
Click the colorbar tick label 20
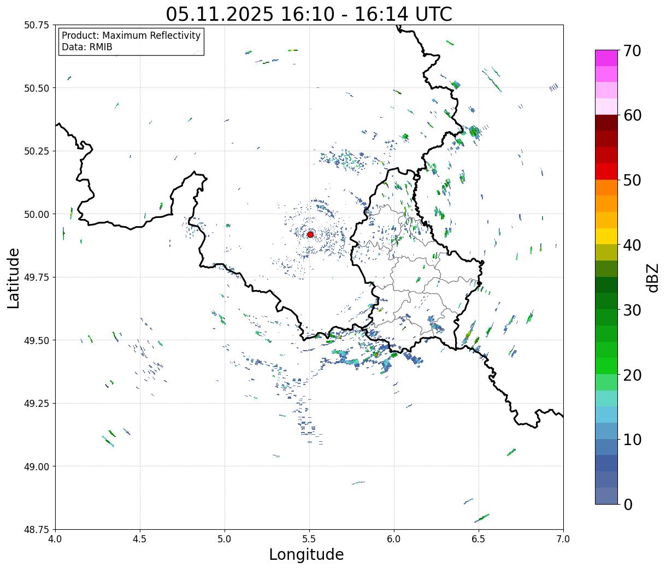632,375
